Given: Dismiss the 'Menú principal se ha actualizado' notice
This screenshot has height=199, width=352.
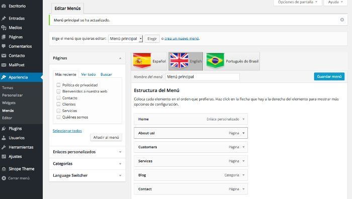Looking at the screenshot, I should point(342,20).
